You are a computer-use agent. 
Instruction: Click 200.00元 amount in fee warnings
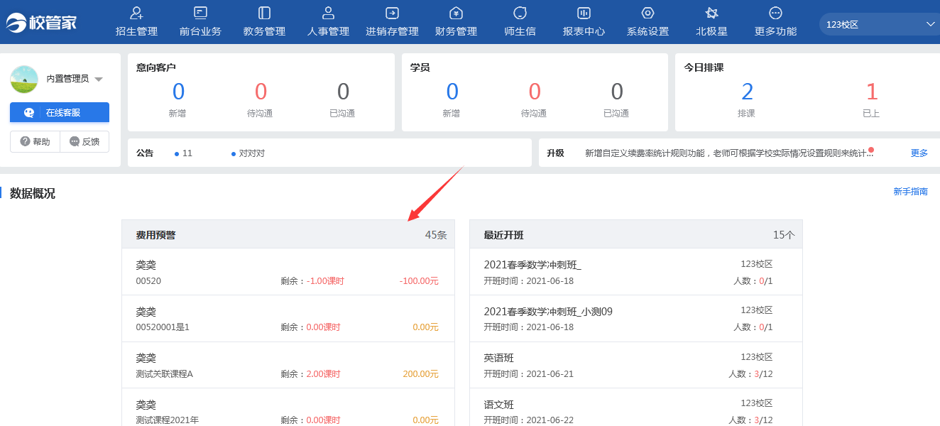tap(420, 373)
